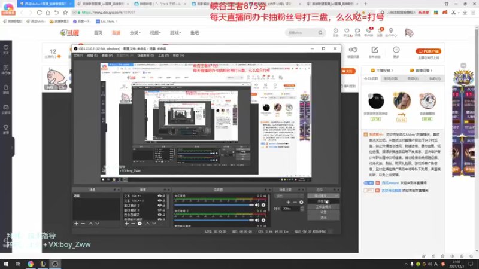The height and width of the screenshot is (269, 479).
Task: Set volume slider of first mixer channel
Action: 214,205
